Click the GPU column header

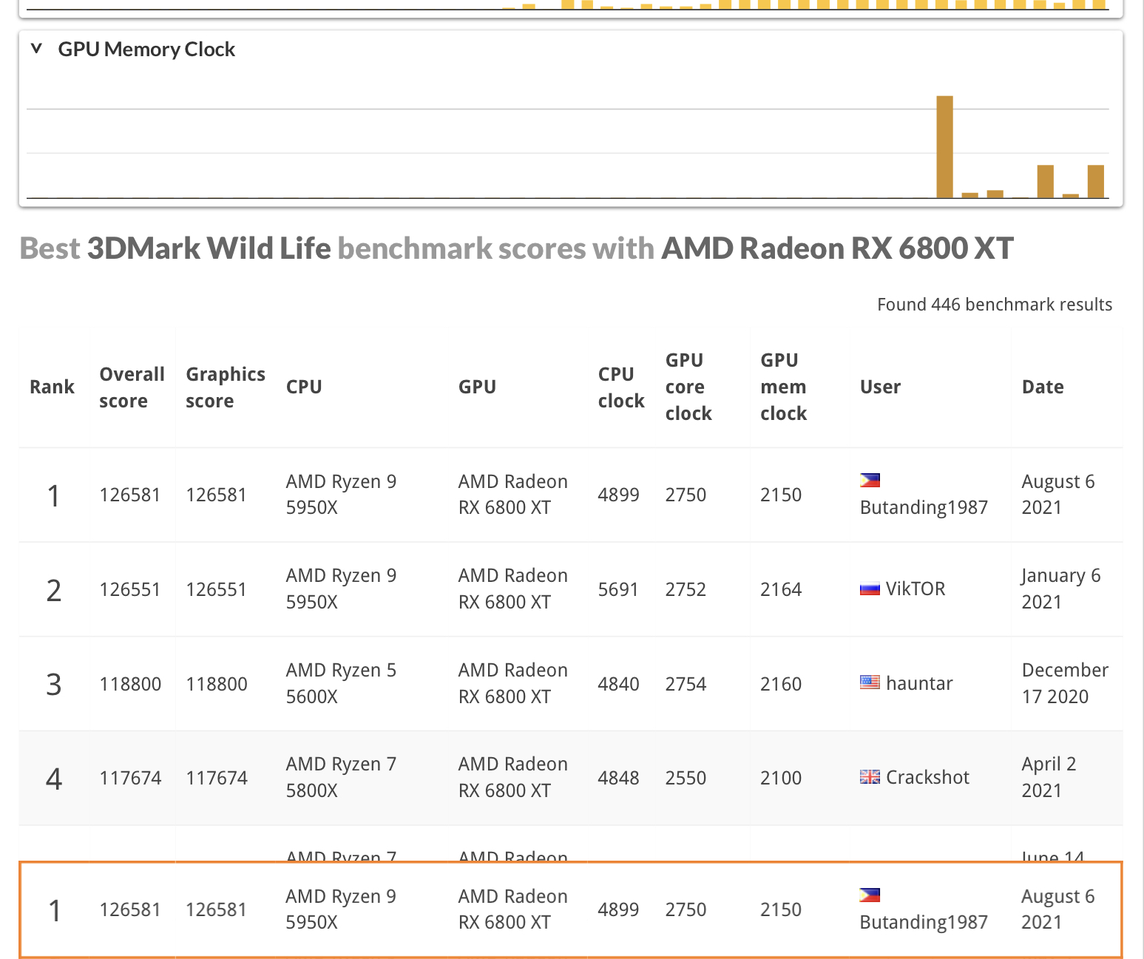pos(477,387)
